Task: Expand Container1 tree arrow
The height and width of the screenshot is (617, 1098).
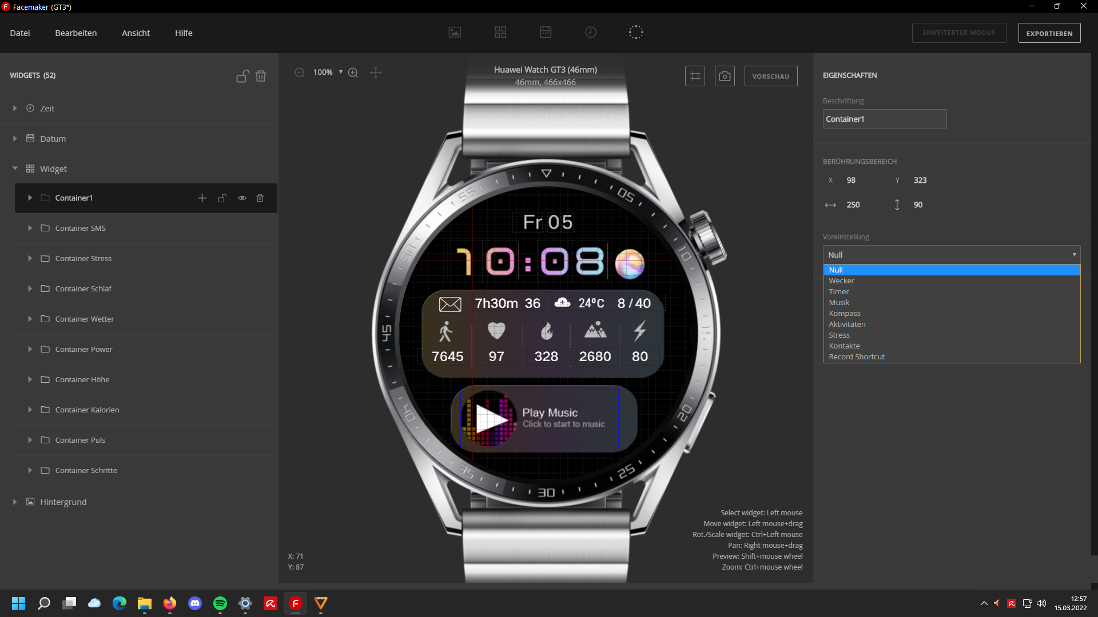Action: [30, 198]
